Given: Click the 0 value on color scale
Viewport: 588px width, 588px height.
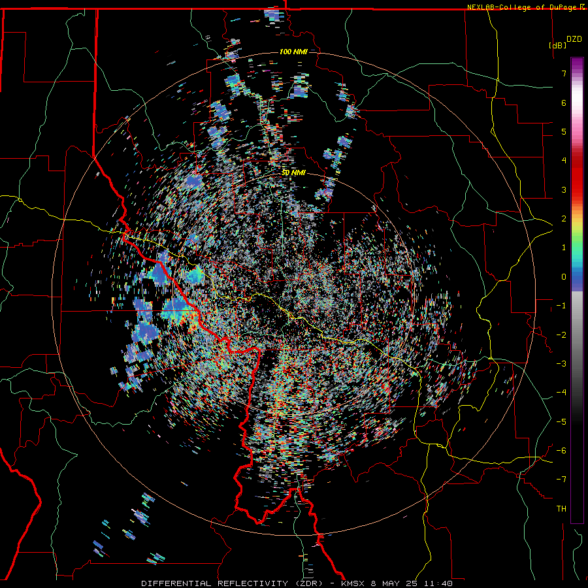Looking at the screenshot, I should pos(564,277).
